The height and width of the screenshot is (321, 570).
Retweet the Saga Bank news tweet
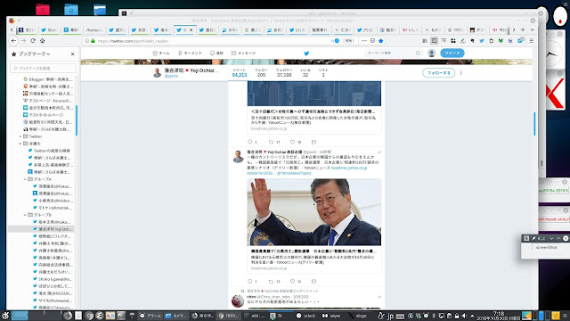coord(271,142)
